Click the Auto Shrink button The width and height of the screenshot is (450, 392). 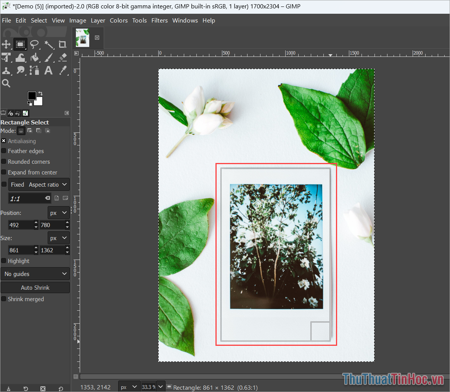pos(35,287)
